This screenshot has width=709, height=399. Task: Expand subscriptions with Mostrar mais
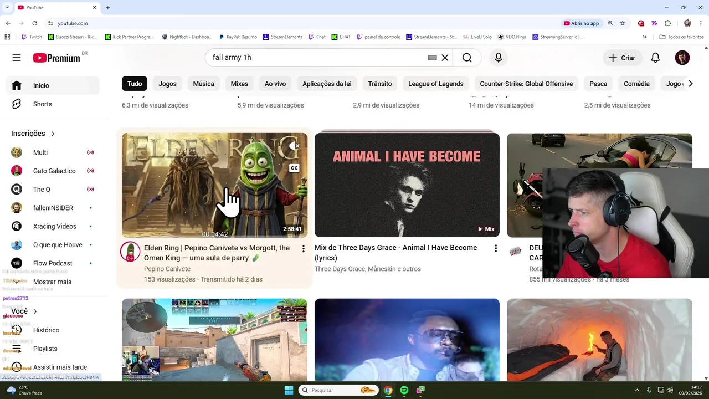tap(53, 282)
